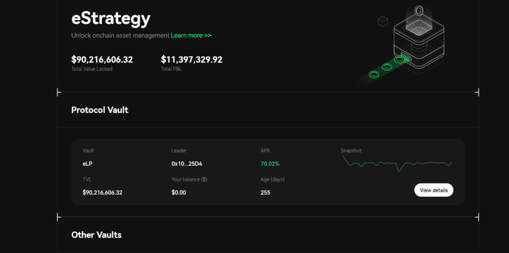This screenshot has height=253, width=509.
Task: Click the Learn more >> link
Action: click(x=191, y=36)
